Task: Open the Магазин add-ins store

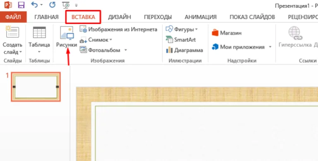Action: click(x=231, y=33)
